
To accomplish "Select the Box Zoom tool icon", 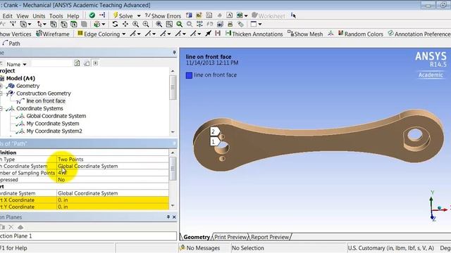I will coord(146,25).
